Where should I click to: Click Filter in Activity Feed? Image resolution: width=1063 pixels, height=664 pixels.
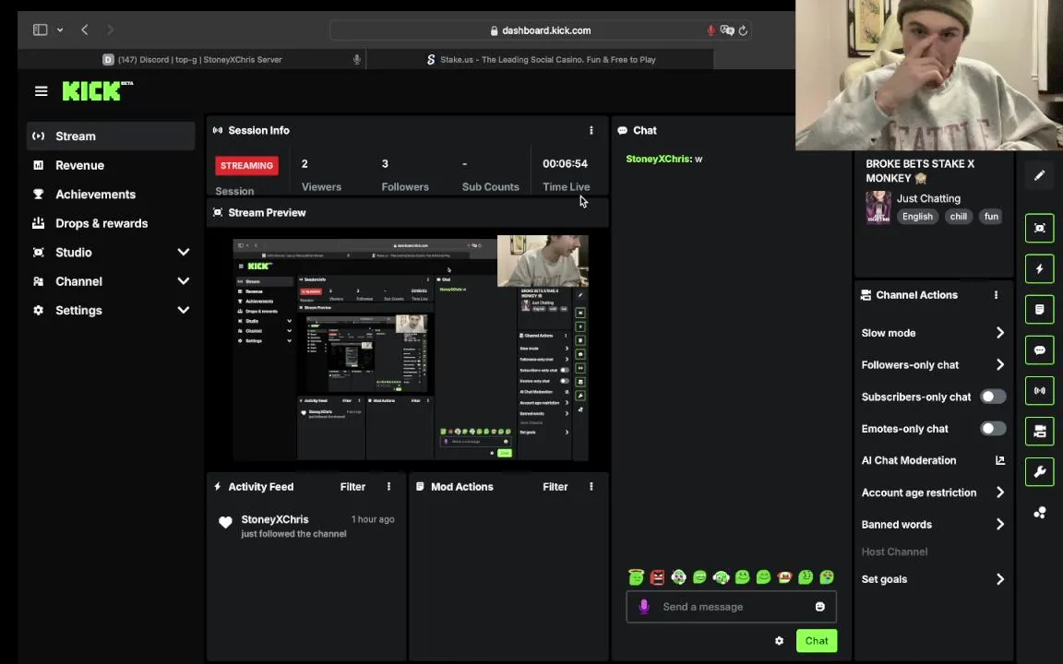click(x=352, y=487)
